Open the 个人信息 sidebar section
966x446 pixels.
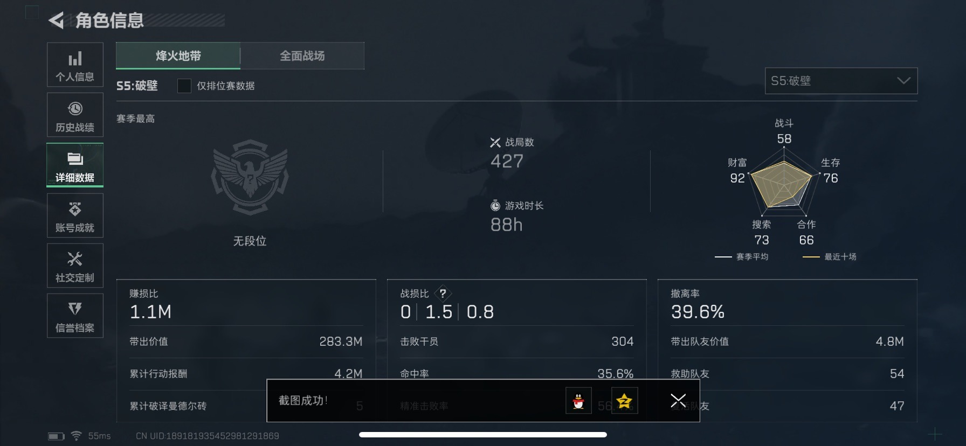(75, 65)
